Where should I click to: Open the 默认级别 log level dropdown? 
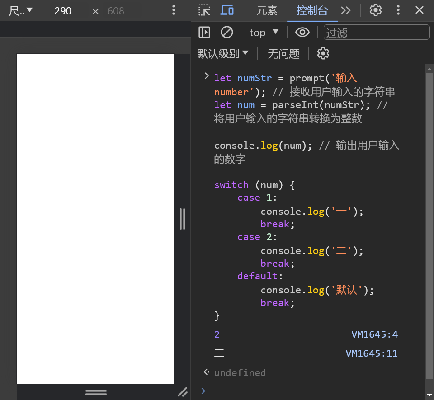click(223, 54)
